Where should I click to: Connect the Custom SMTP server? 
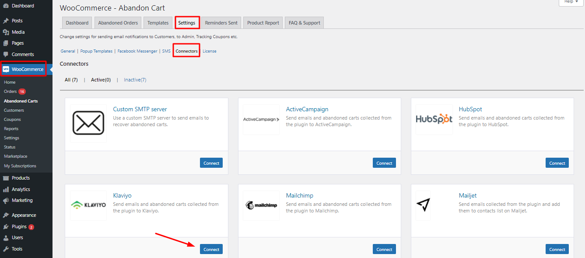pos(211,163)
